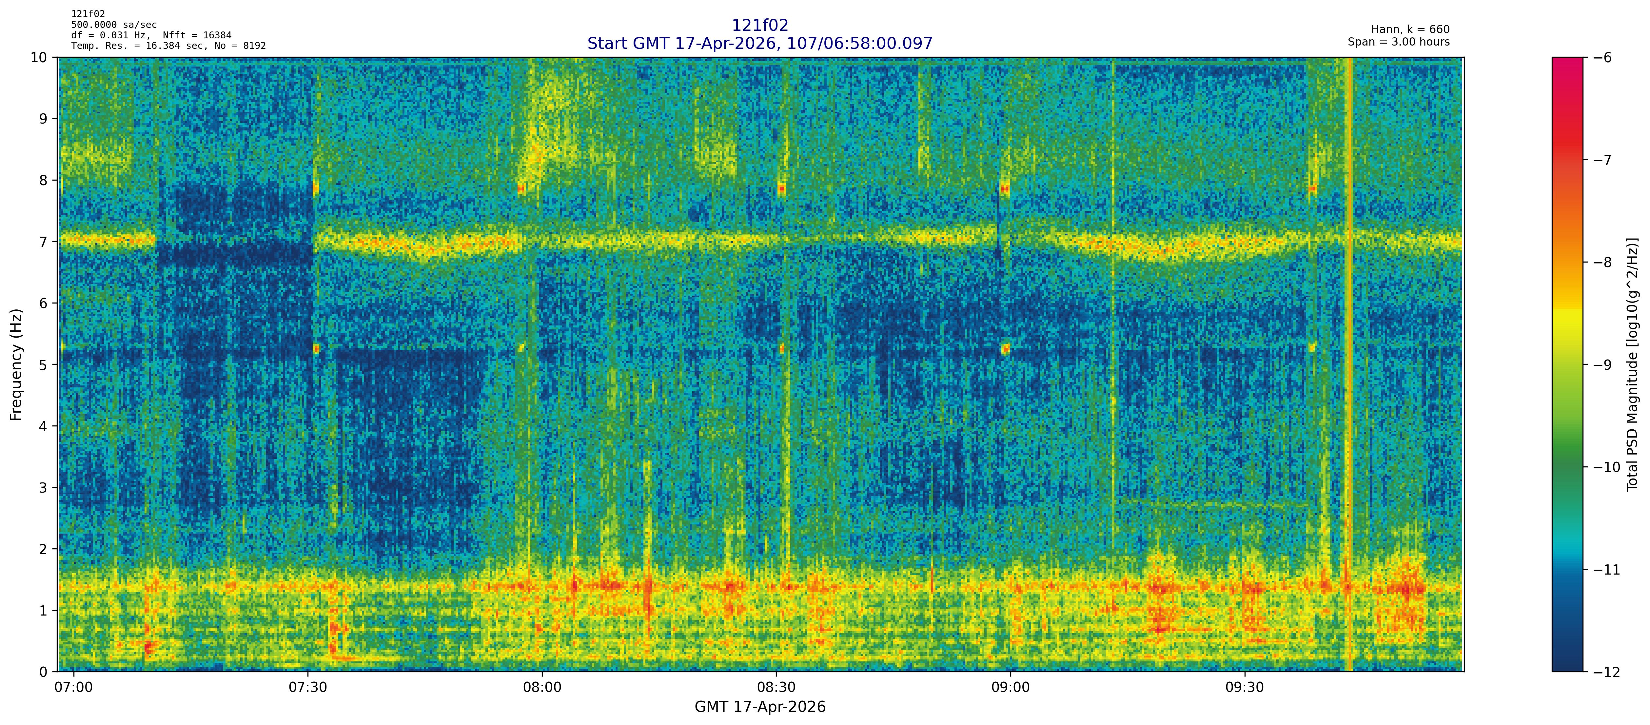Click the red spot at 8 Hz near 08:30
The width and height of the screenshot is (1650, 725).
[x=781, y=188]
